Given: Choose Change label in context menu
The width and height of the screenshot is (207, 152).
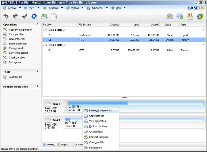Looking at the screenshot, I should (101, 132).
